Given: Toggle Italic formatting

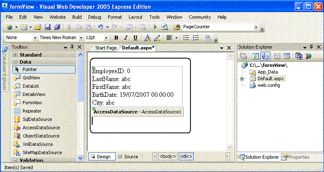Looking at the screenshot, I should click(x=126, y=38).
